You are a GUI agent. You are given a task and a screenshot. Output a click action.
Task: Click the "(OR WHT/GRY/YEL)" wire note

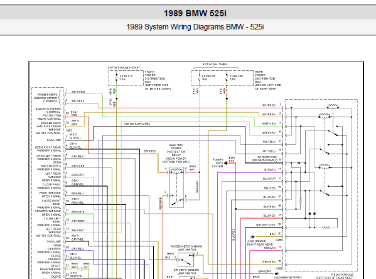137,124
